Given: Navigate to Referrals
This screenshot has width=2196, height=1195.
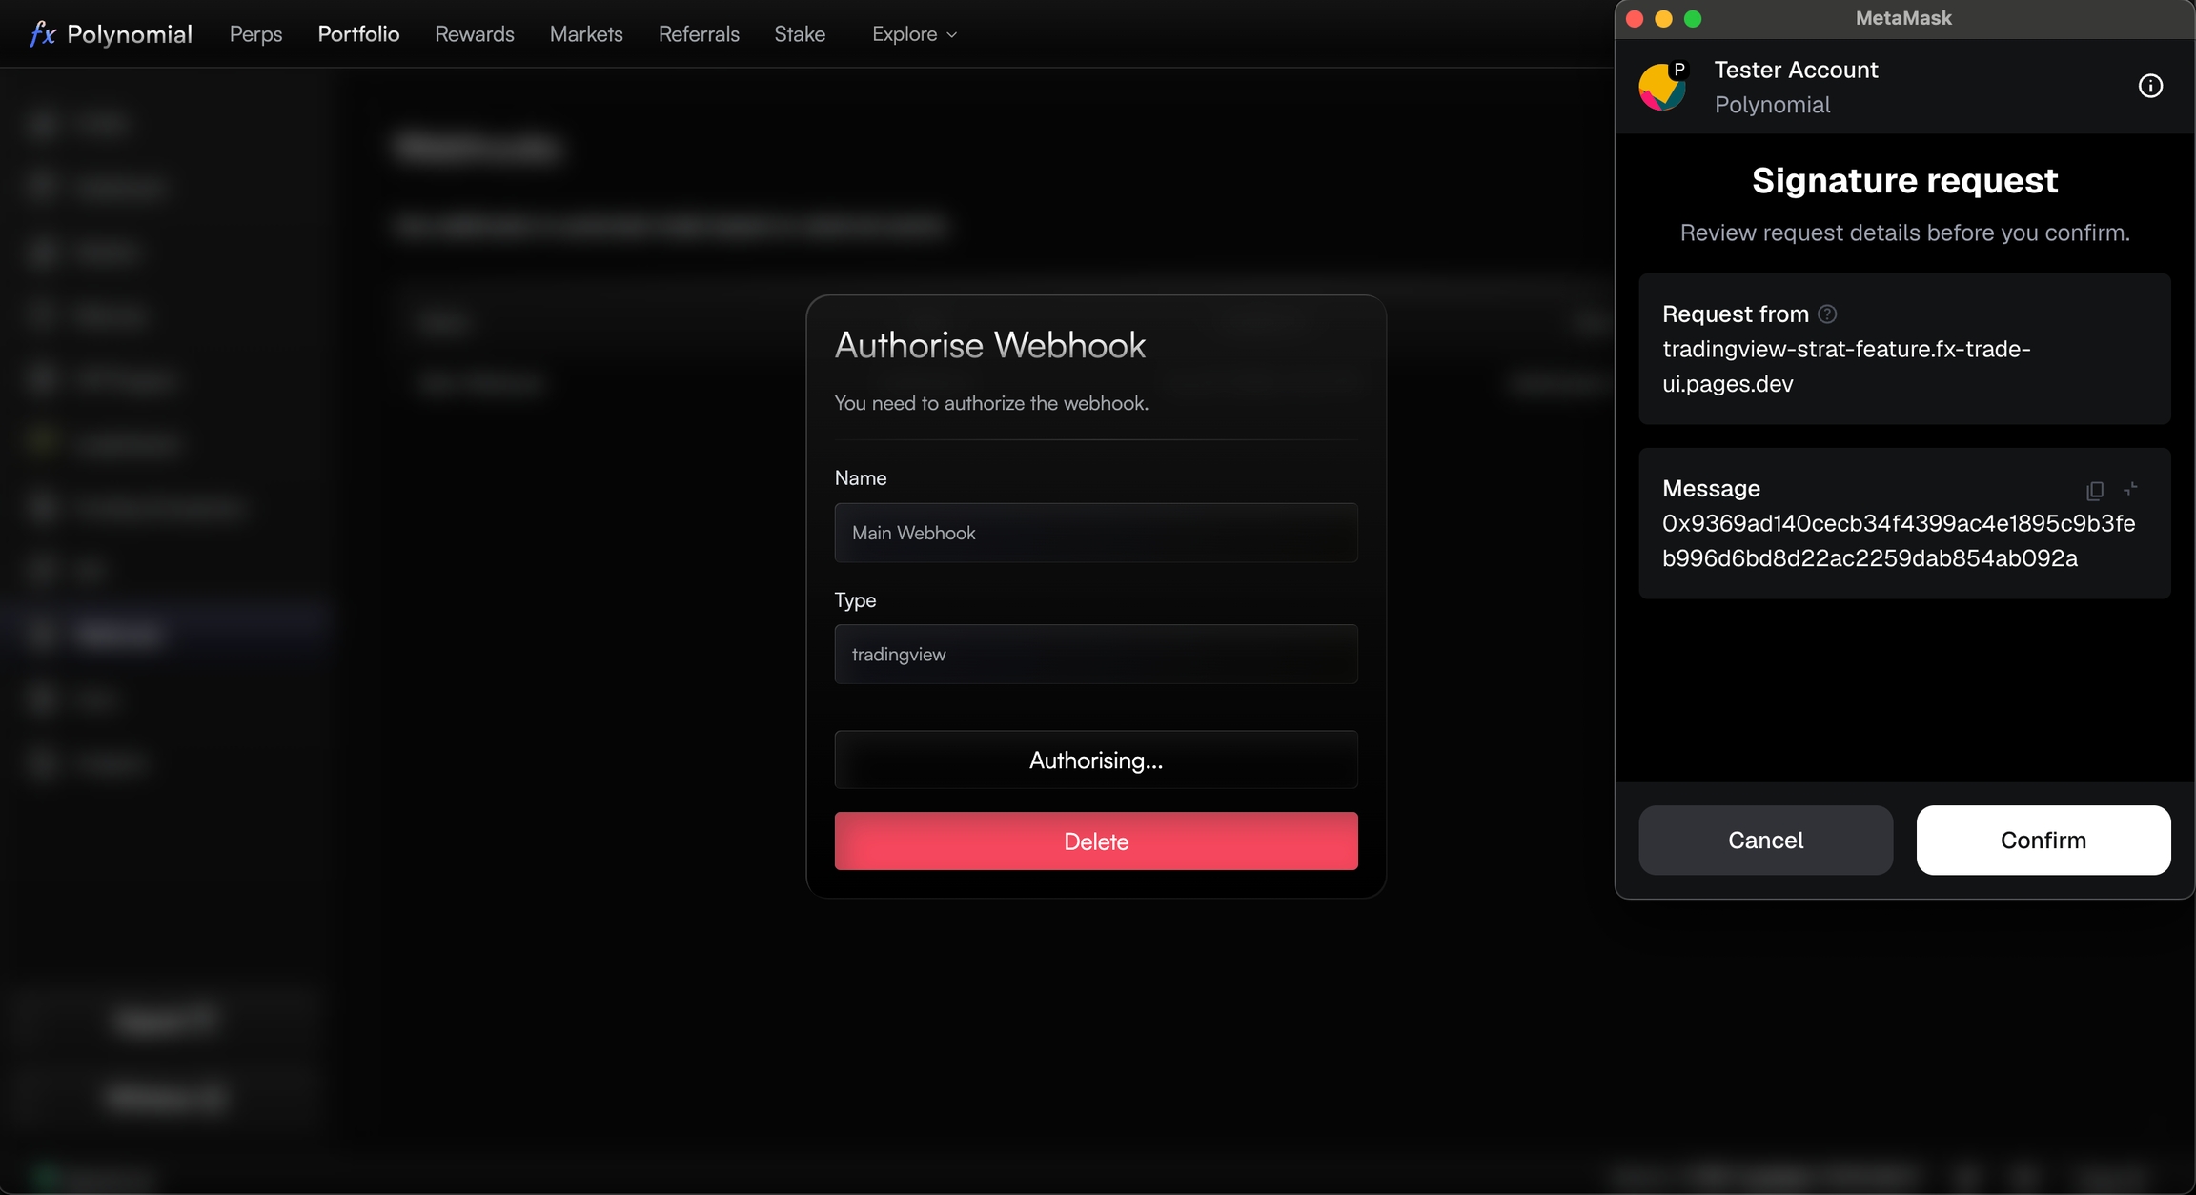Looking at the screenshot, I should click(x=699, y=34).
